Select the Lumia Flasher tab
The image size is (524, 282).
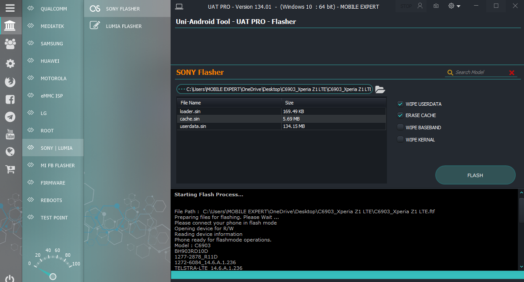127,26
